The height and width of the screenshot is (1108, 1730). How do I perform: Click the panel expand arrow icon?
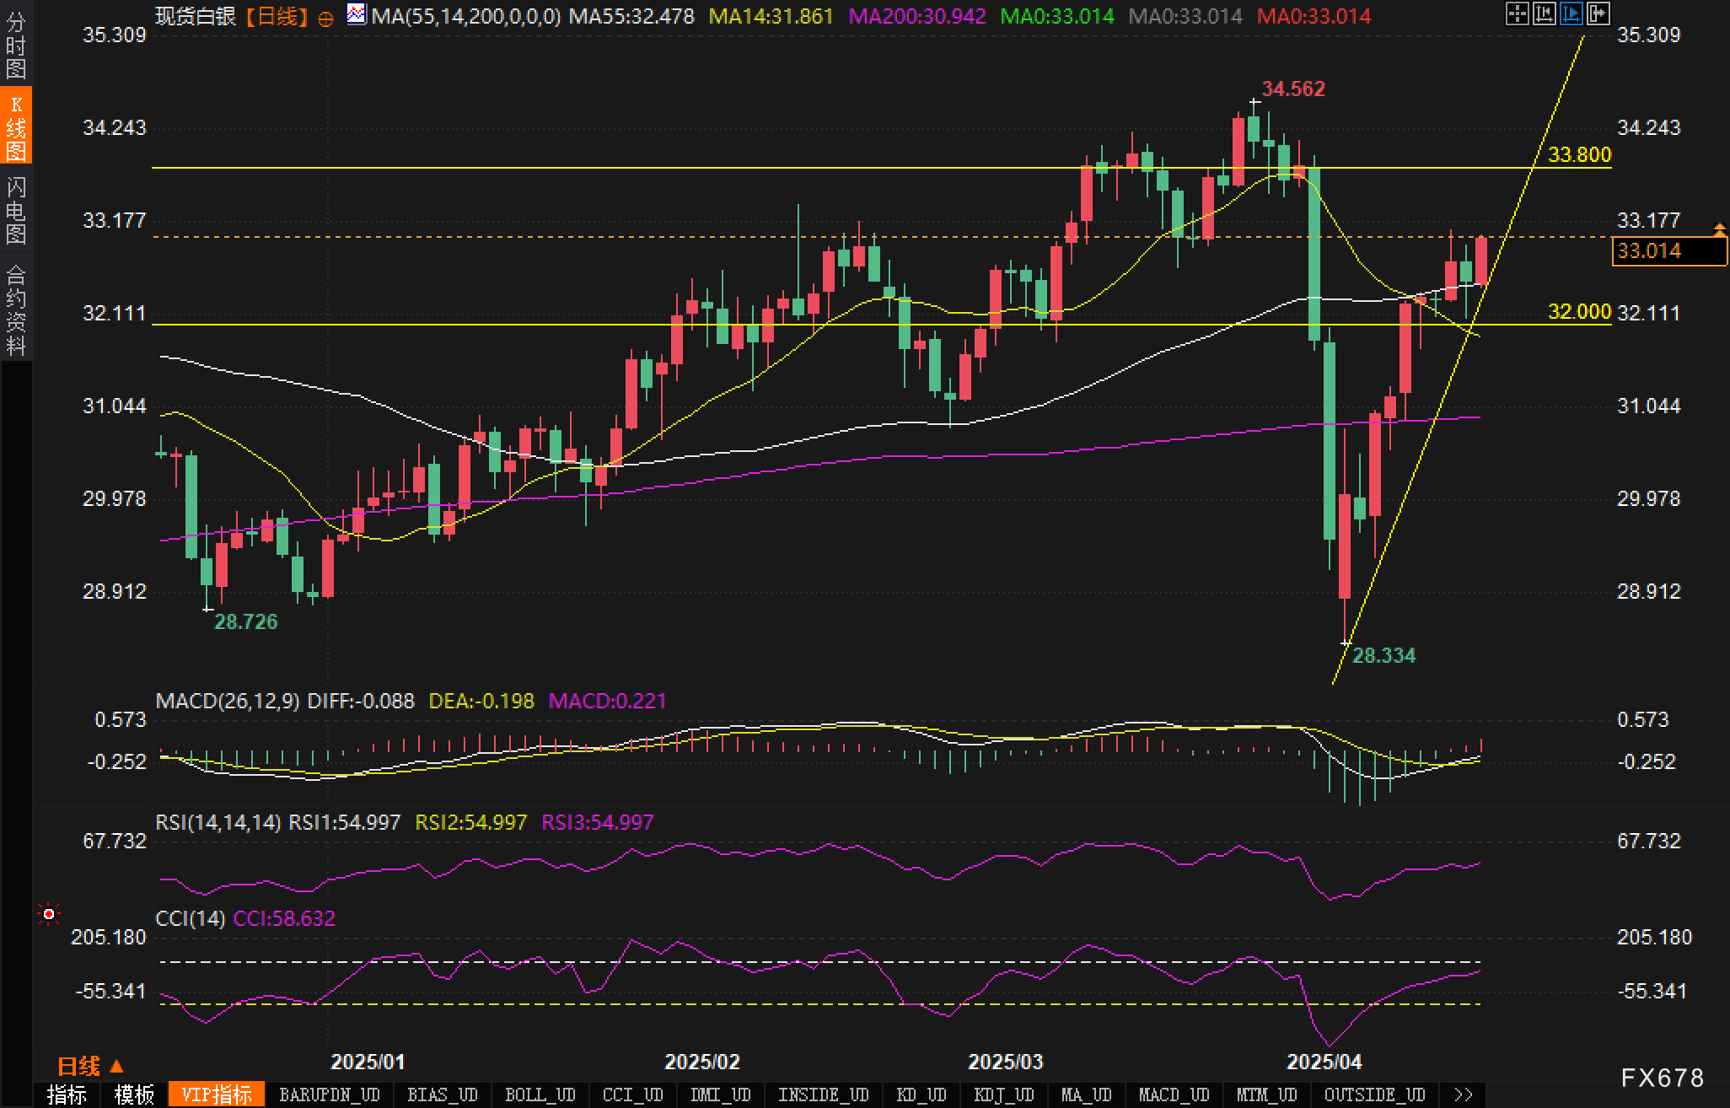1598,13
